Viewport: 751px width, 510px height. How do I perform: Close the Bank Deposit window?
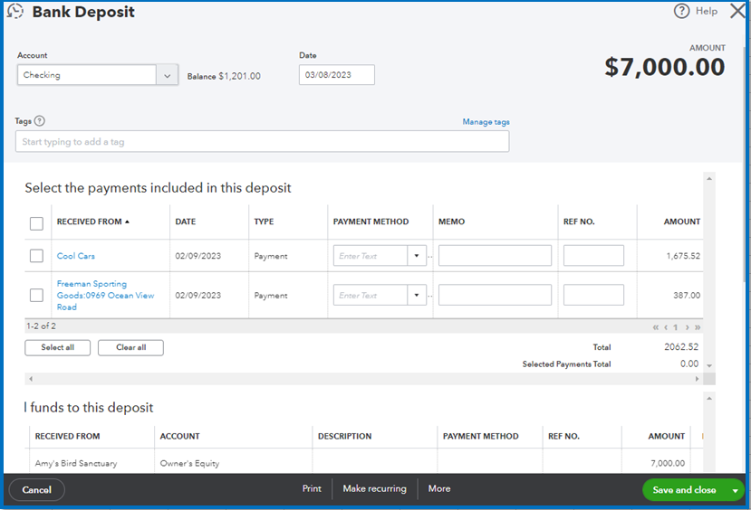[x=737, y=12]
